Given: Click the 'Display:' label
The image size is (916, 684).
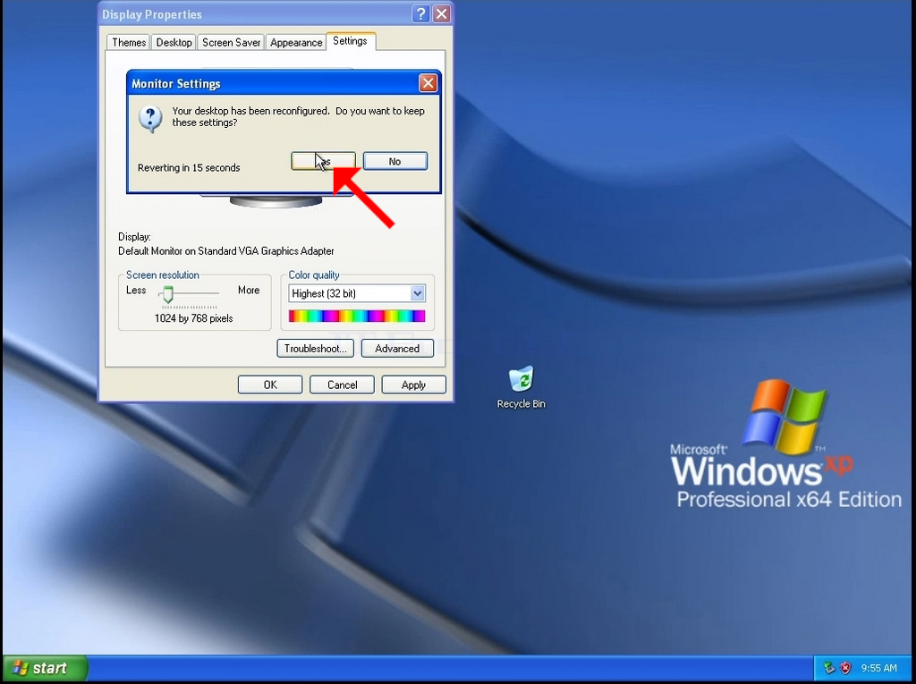Looking at the screenshot, I should [x=134, y=237].
